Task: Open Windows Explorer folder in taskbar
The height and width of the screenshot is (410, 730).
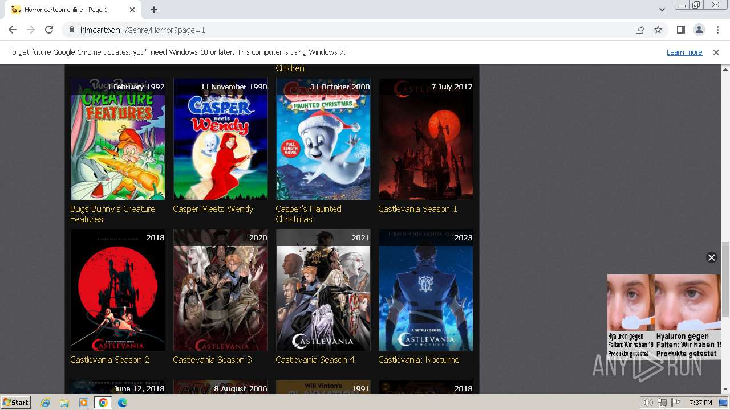Action: [x=64, y=403]
